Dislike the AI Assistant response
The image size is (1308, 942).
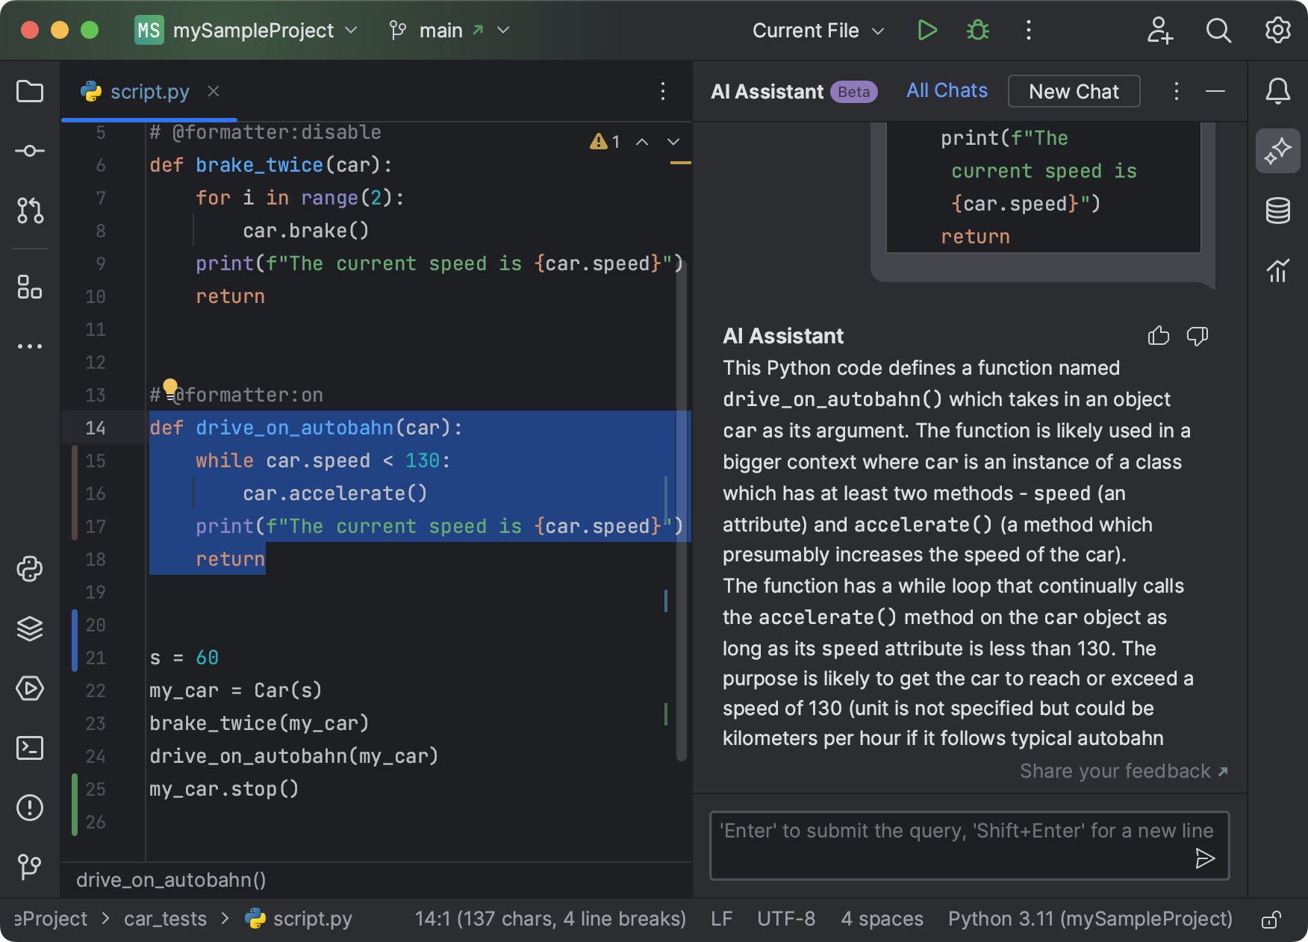pos(1198,336)
